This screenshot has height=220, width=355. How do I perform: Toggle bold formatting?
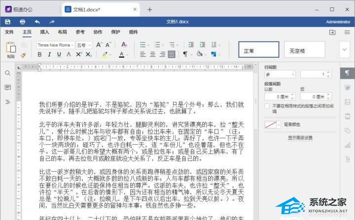(x=39, y=54)
